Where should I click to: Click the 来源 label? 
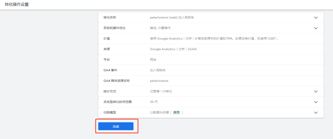[x=107, y=49]
